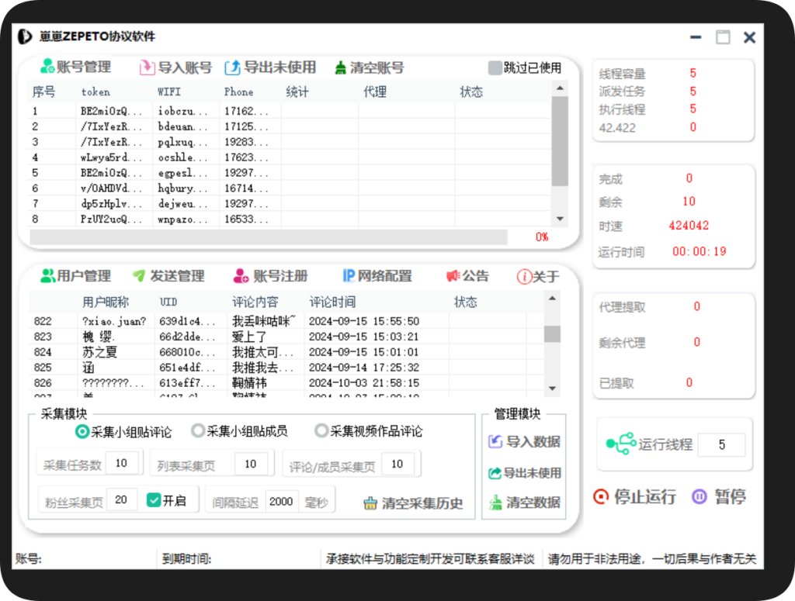The image size is (795, 601).
Task: Select the 导出未使用 export unused icon
Action: [x=269, y=67]
